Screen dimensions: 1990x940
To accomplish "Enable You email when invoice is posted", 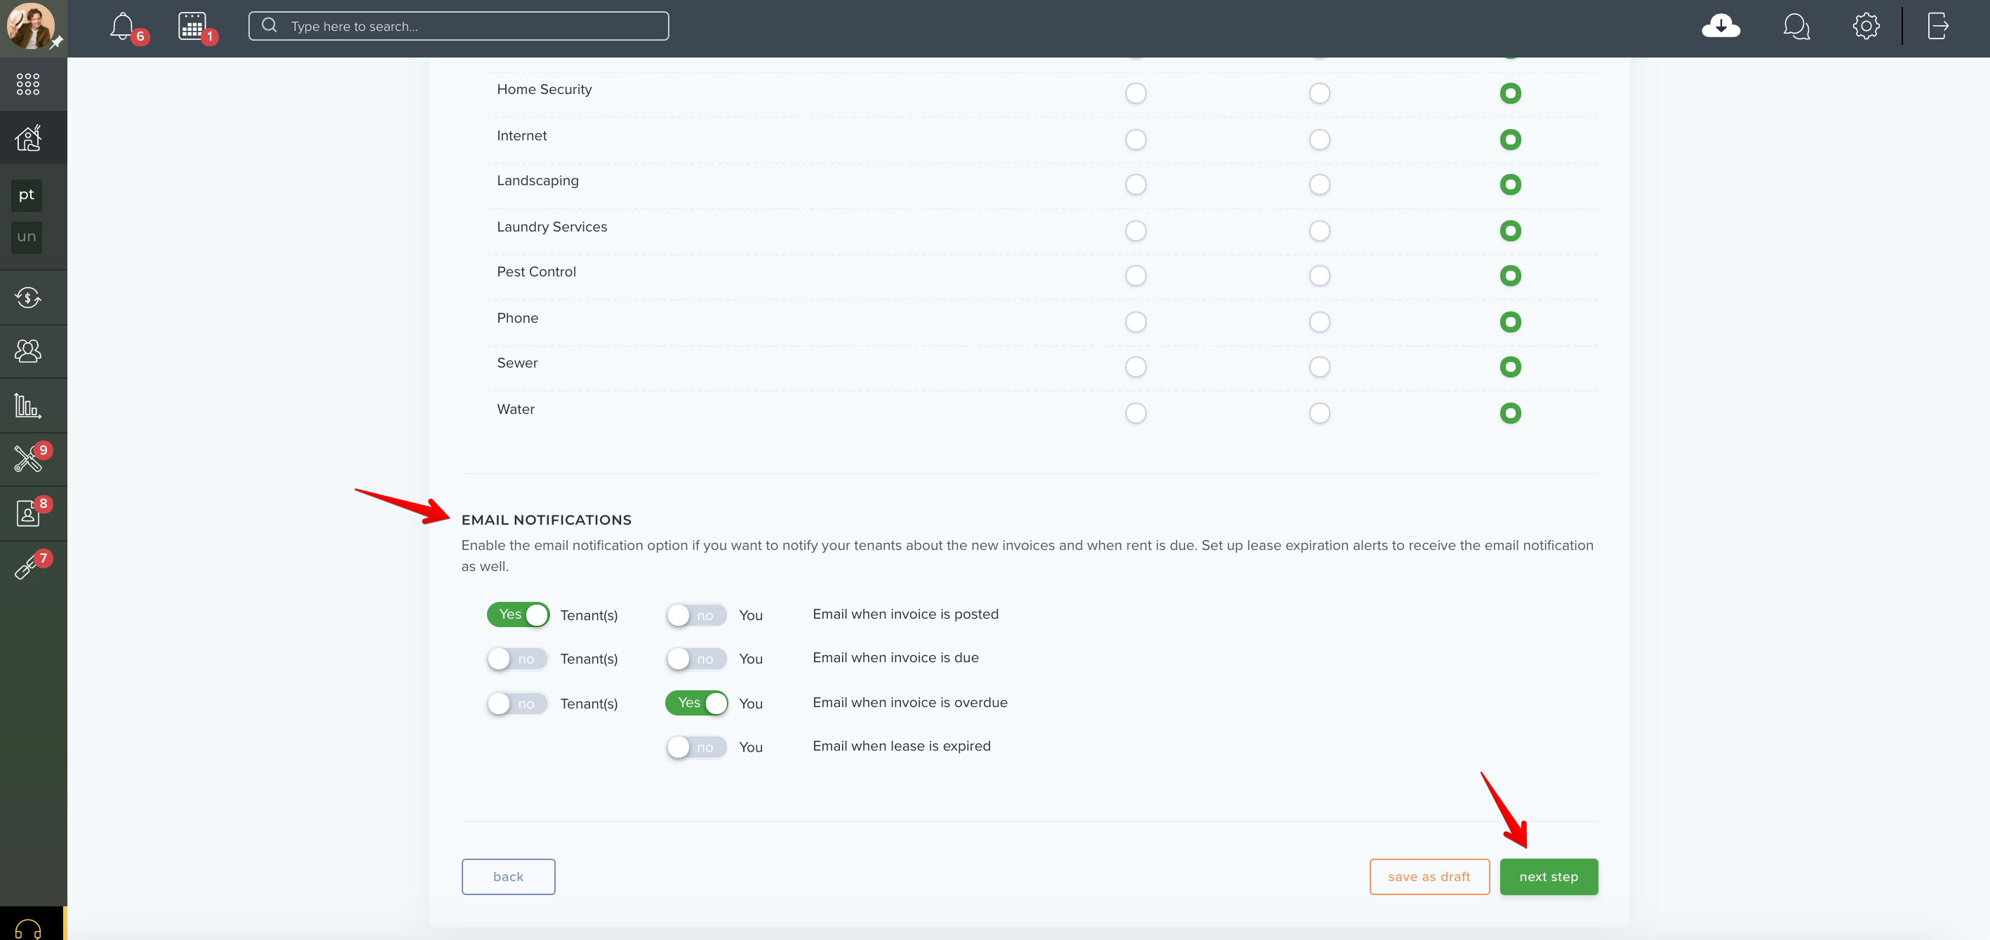I will [697, 616].
